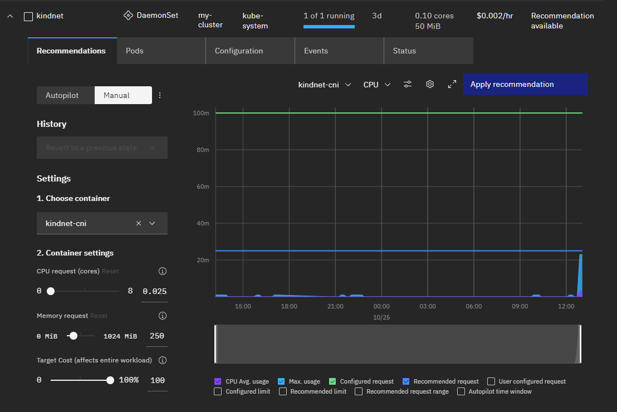Show info for CPU request
617x412 pixels.
[163, 271]
